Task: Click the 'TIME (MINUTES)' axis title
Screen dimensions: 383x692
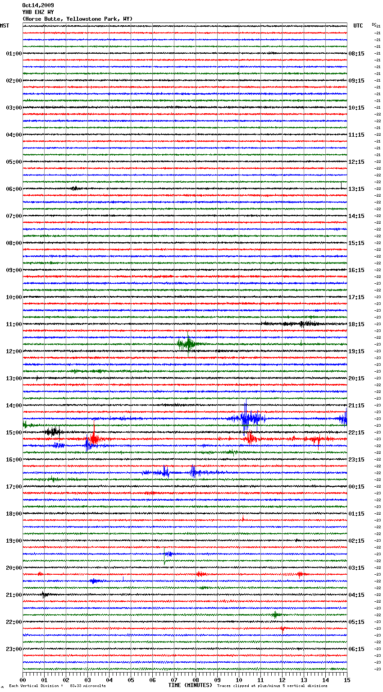Action: (x=190, y=685)
